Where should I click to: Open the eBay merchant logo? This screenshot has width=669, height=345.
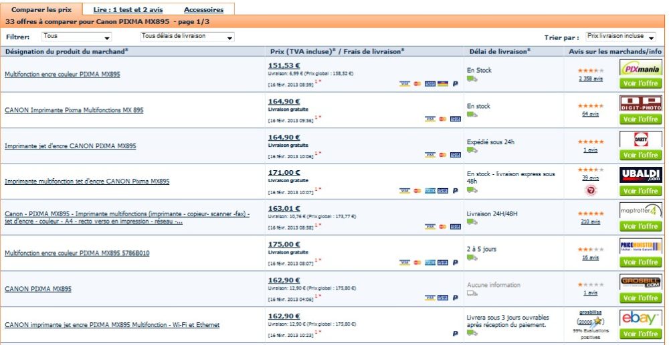[x=640, y=318]
